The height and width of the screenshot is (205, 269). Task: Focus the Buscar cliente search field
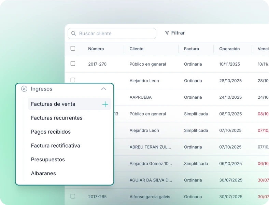[x=112, y=33]
